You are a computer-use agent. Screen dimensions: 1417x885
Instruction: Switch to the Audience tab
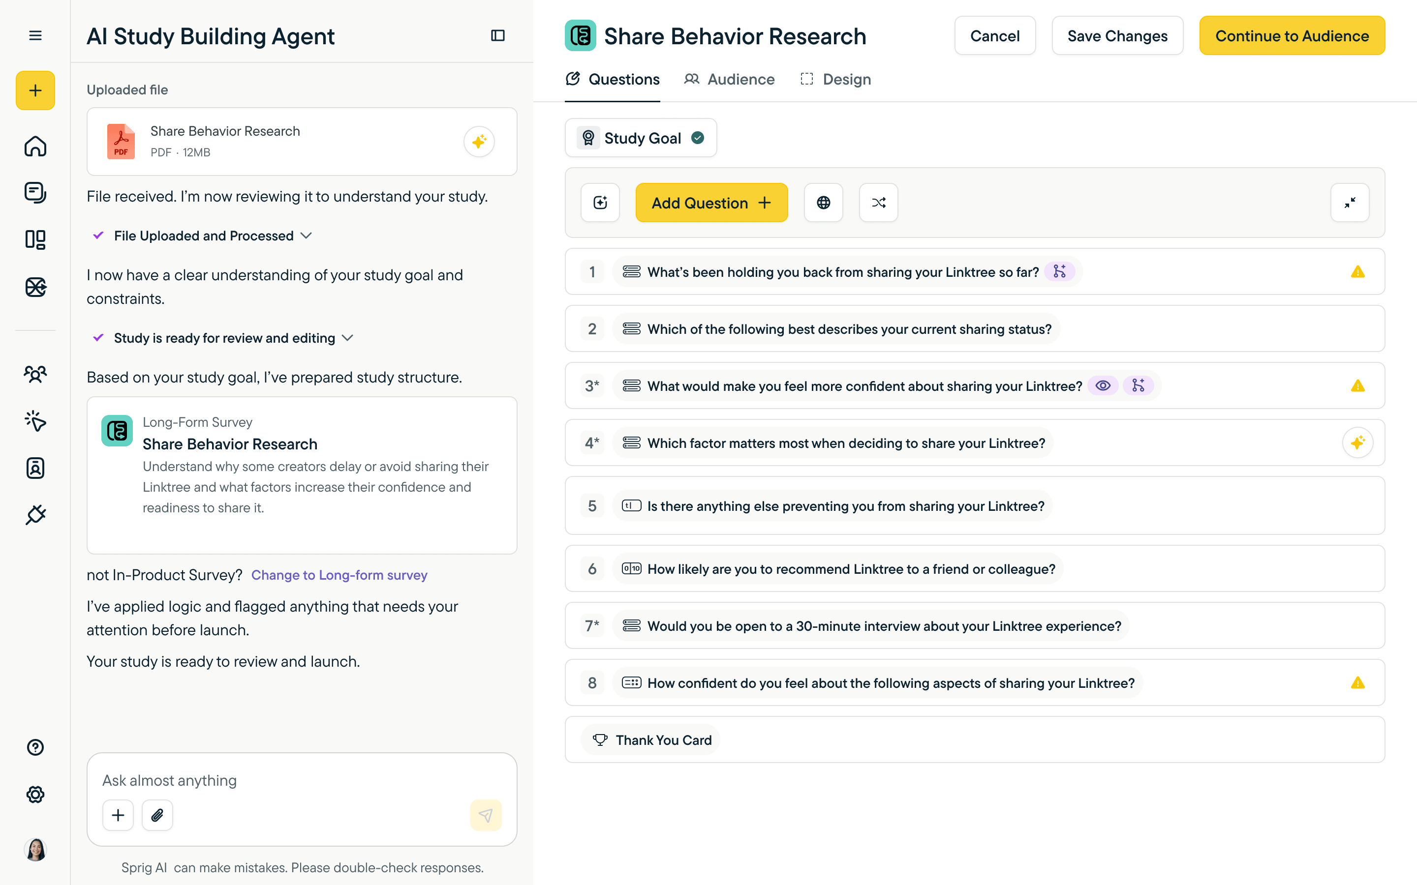click(730, 79)
